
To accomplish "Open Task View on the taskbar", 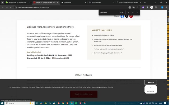I will coord(37,103).
